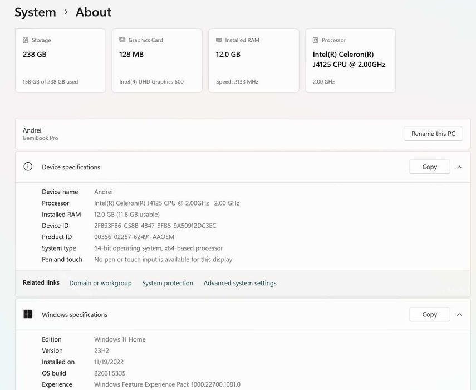476x390 pixels.
Task: Select the Windows Feature Experience Pack value
Action: 167,384
